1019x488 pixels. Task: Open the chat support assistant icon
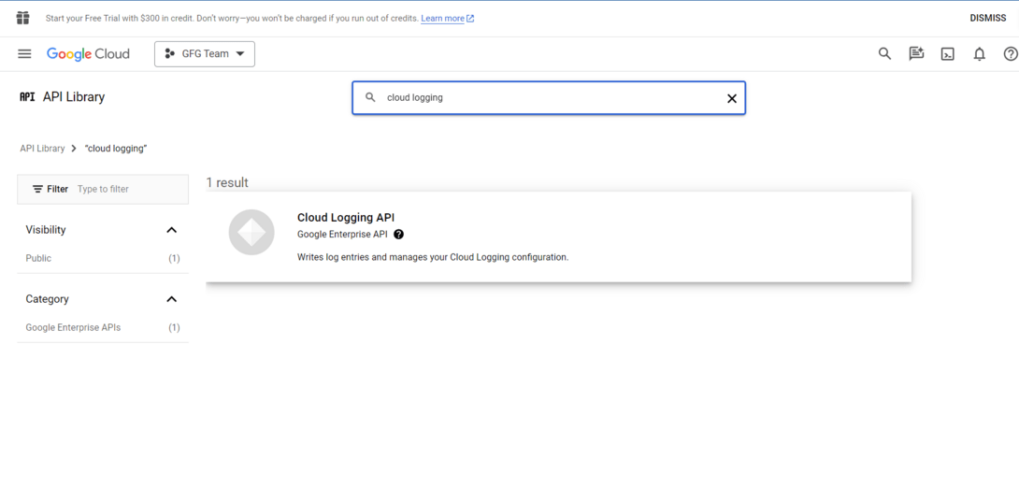click(916, 54)
